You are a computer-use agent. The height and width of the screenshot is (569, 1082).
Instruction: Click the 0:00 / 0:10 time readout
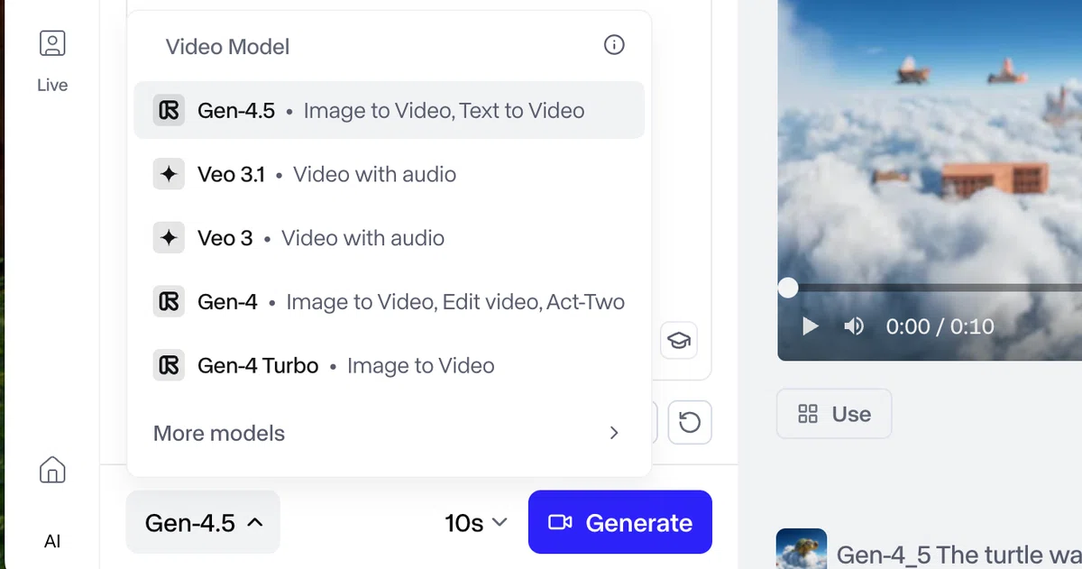point(940,326)
